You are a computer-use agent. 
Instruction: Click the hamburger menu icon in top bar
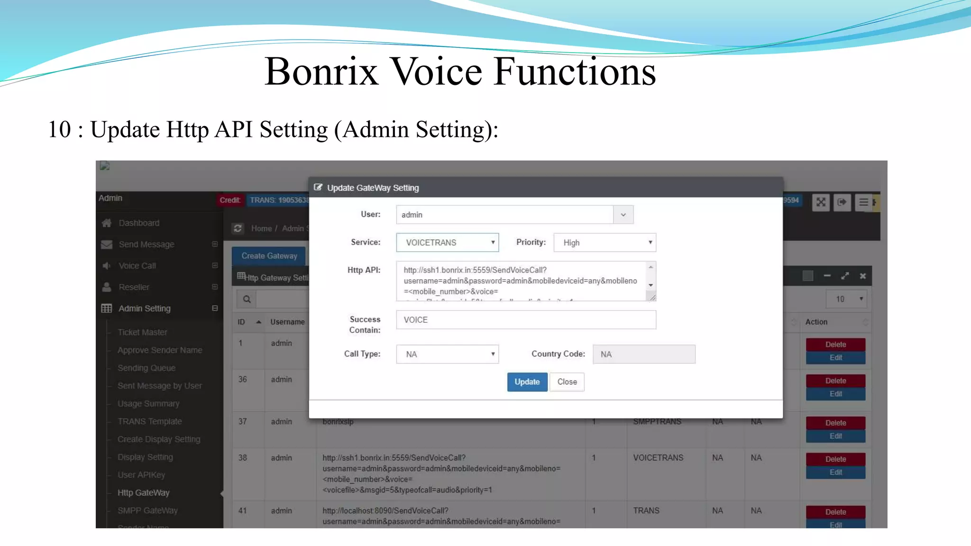click(863, 202)
